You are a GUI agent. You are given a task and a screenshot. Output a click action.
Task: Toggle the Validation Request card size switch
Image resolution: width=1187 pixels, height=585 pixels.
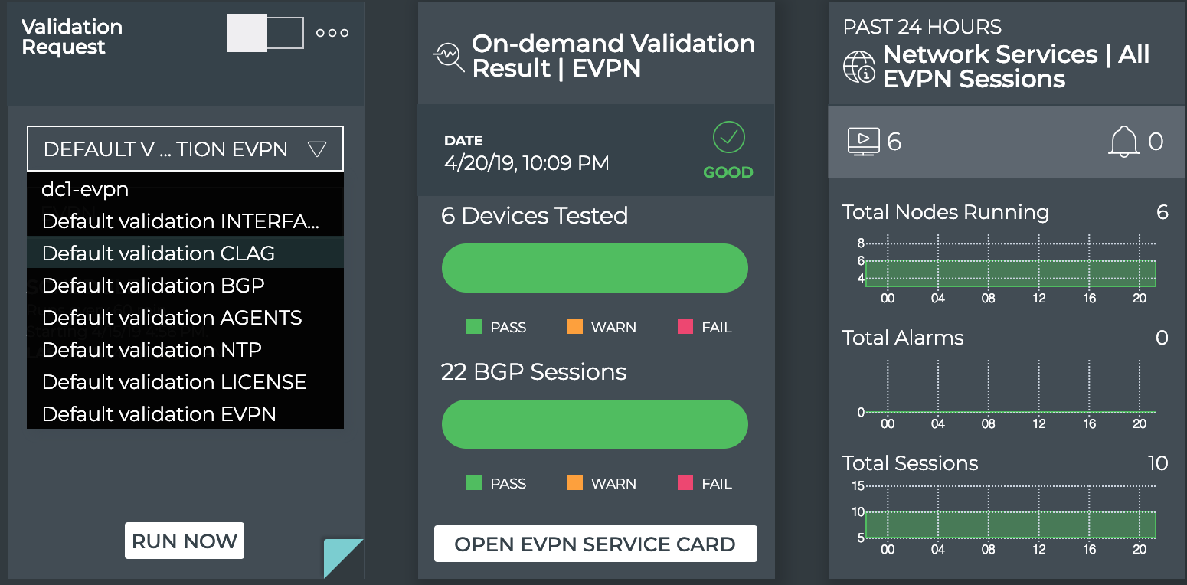(x=266, y=34)
